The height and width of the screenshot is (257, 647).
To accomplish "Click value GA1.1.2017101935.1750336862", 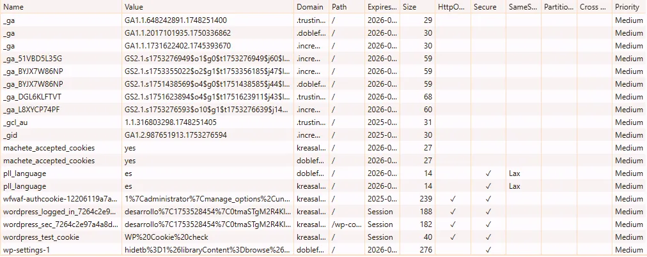I will coord(178,33).
